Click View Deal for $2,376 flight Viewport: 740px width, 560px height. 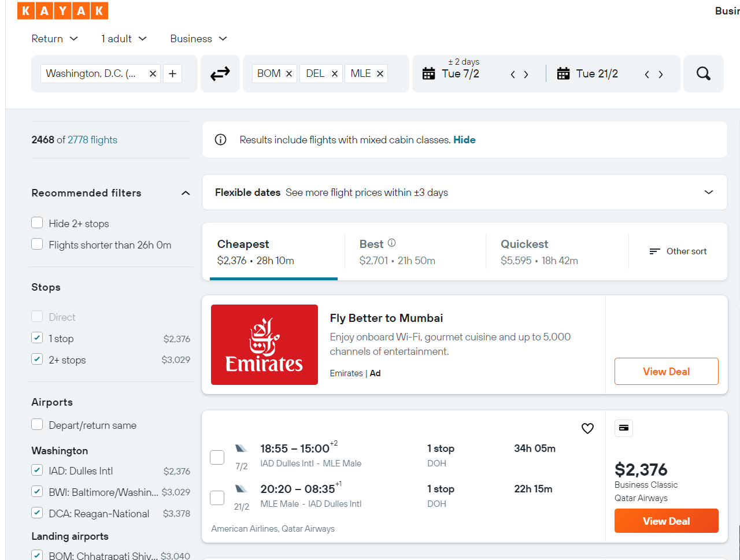click(x=666, y=521)
